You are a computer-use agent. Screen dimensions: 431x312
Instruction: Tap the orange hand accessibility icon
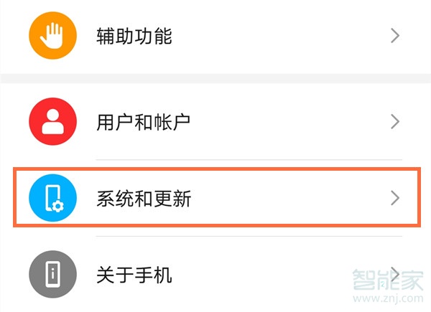[x=52, y=35]
